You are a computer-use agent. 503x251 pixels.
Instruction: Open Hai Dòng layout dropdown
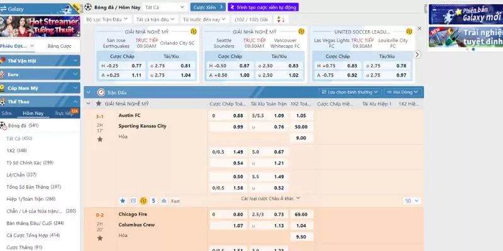point(402,92)
